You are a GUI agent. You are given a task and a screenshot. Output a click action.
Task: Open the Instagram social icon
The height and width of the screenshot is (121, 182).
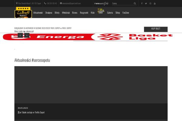150,3
